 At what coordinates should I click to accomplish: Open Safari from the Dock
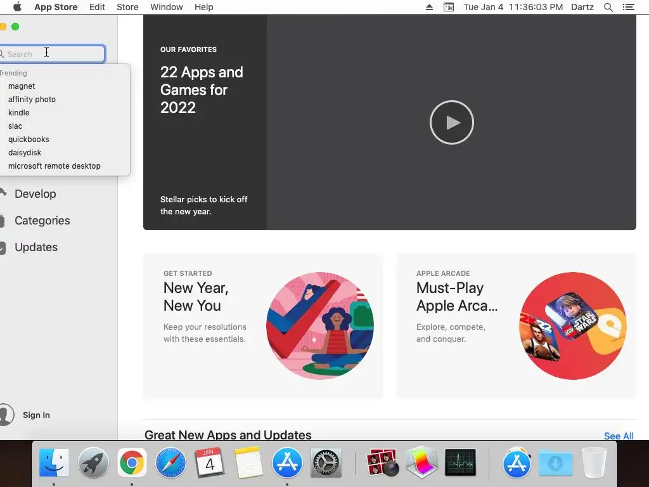coord(170,462)
